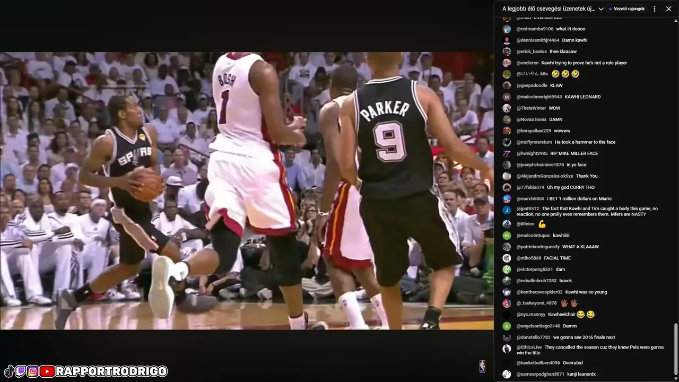Select the username @malcolmwright9943
This screenshot has width=679, height=382.
click(x=539, y=97)
